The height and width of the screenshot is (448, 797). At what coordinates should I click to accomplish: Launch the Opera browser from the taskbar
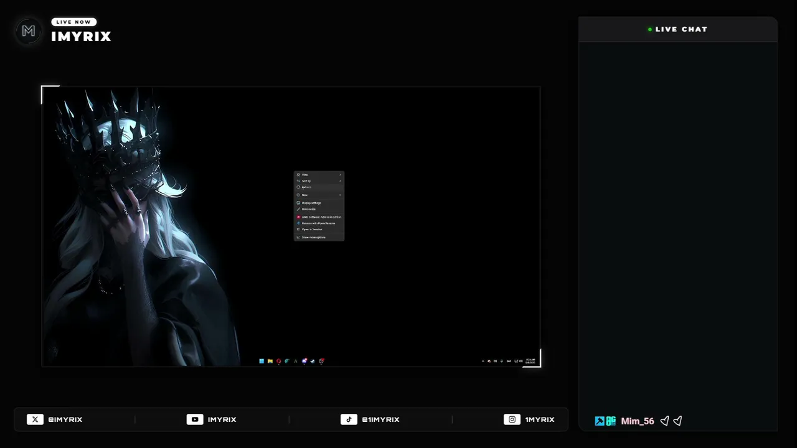click(x=278, y=361)
